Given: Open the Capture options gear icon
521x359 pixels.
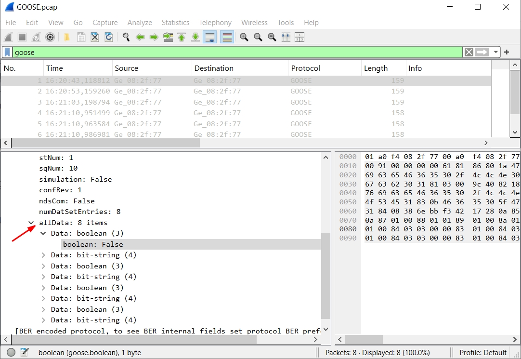Looking at the screenshot, I should pos(50,37).
